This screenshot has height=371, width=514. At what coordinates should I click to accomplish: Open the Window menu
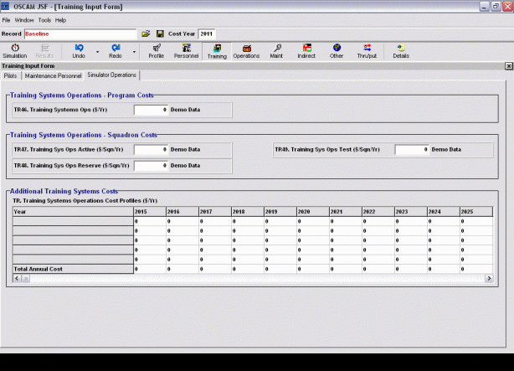24,20
